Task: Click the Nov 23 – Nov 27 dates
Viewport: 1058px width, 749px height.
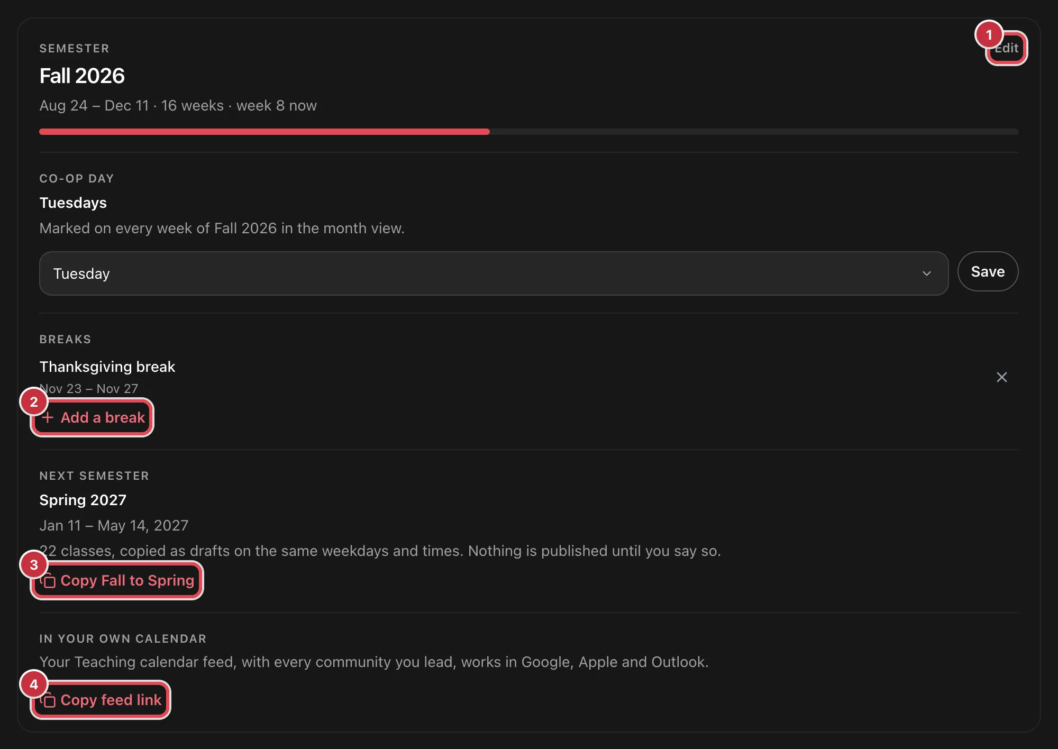Action: pos(89,389)
